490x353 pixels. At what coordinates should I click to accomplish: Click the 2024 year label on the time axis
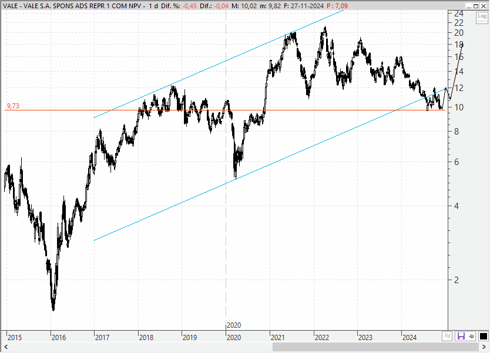pos(410,337)
